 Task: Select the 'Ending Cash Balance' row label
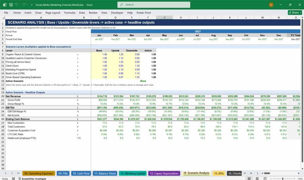18,119
